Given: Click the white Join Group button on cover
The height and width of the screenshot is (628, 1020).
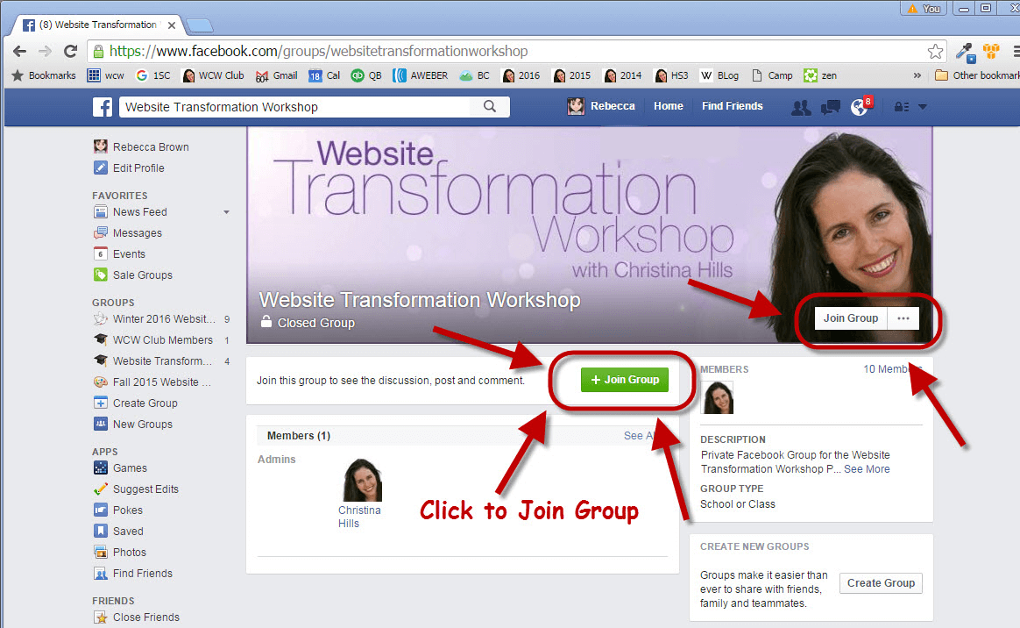Looking at the screenshot, I should (851, 318).
